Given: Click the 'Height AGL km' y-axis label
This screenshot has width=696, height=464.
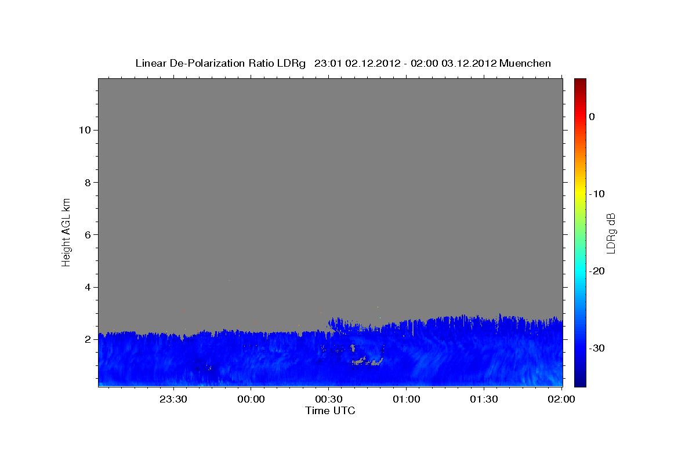Looking at the screenshot, I should coord(66,231).
